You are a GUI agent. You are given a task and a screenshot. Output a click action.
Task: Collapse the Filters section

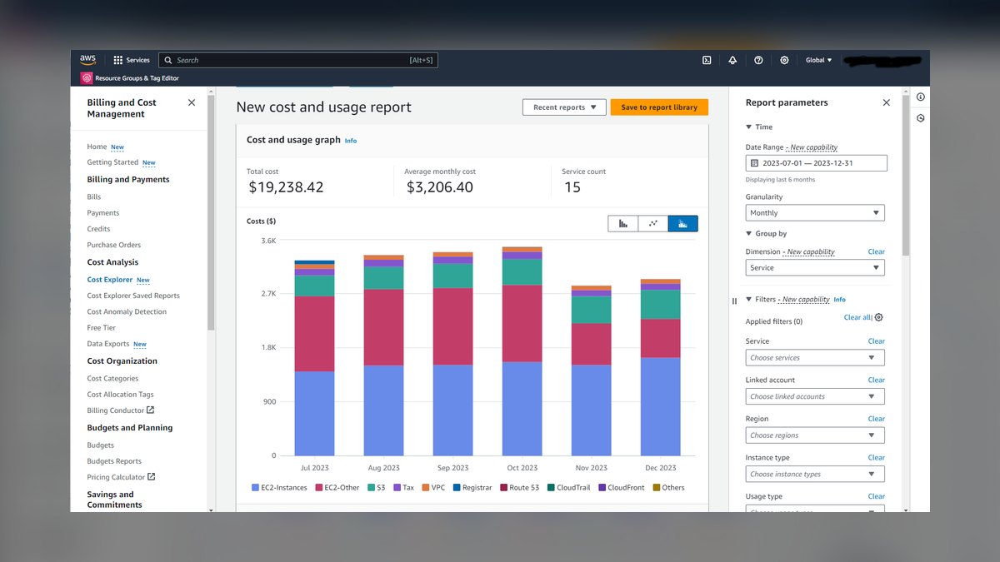pos(749,299)
